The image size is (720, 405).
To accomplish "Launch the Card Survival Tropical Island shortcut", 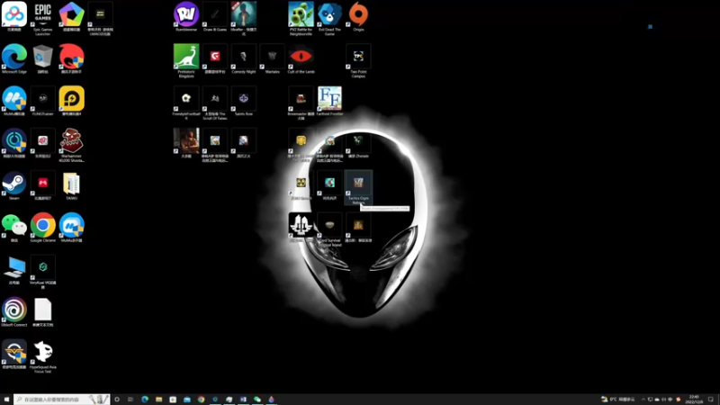I will coord(329,229).
